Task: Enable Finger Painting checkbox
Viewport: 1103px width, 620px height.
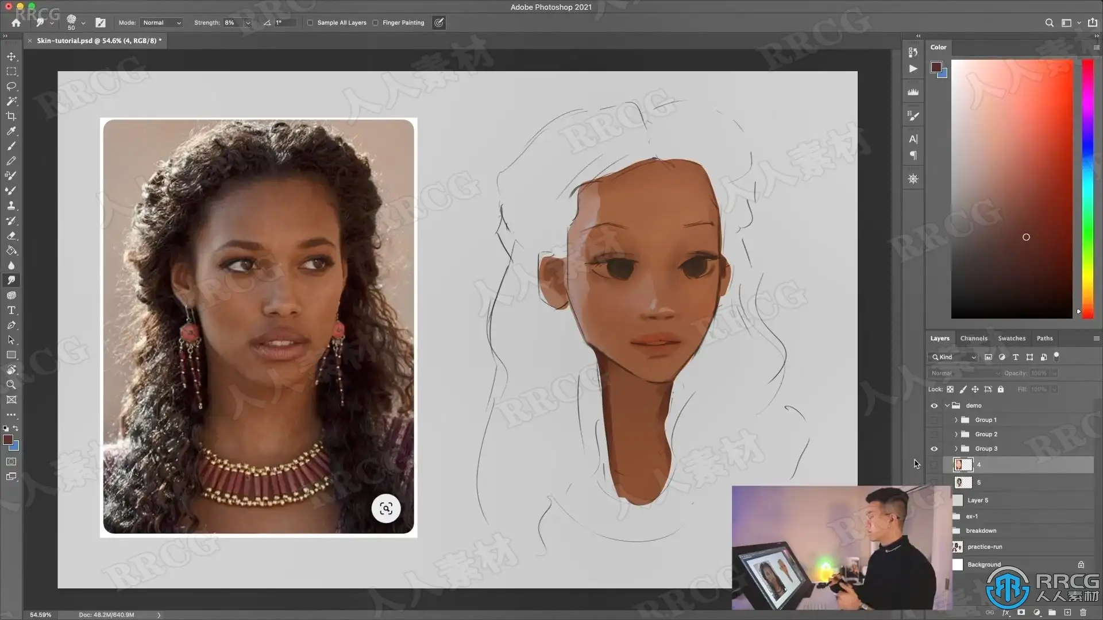Action: click(376, 23)
